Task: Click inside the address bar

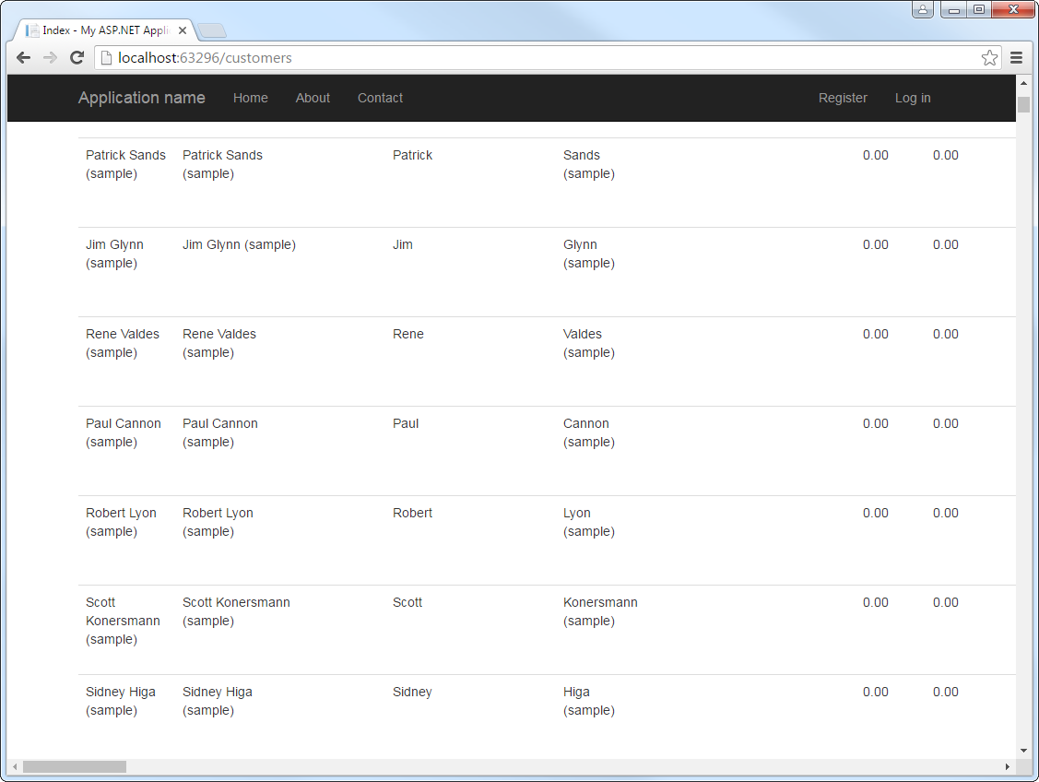Action: (369, 57)
